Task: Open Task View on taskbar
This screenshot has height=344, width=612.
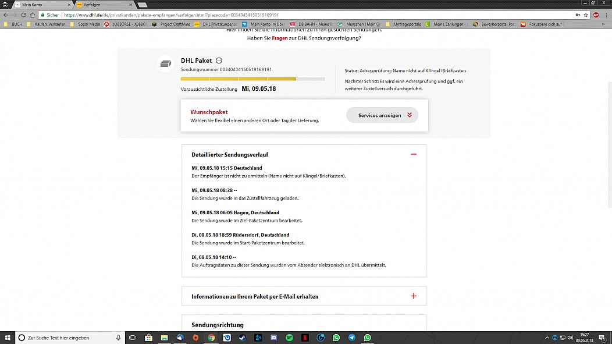Action: [133, 338]
